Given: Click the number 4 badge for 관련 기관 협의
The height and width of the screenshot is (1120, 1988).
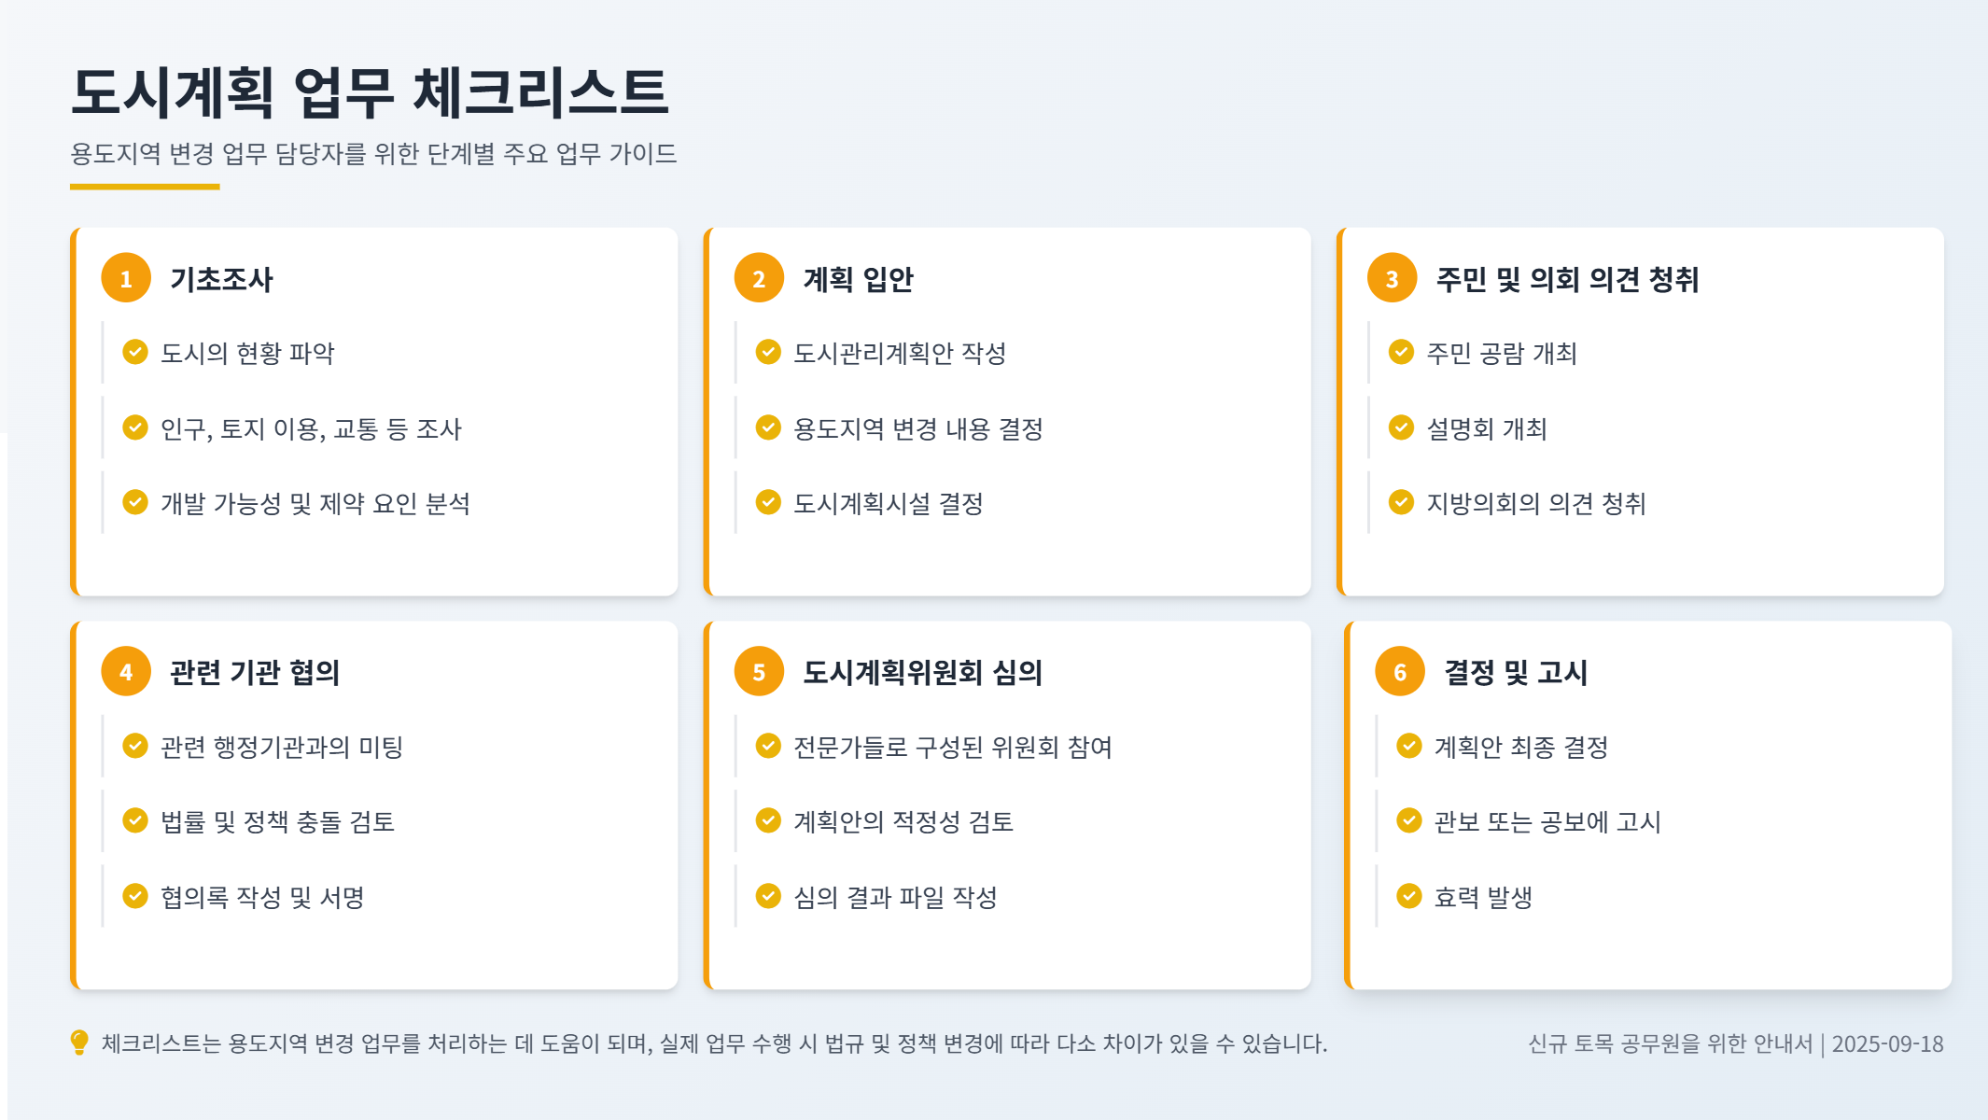Looking at the screenshot, I should point(126,672).
